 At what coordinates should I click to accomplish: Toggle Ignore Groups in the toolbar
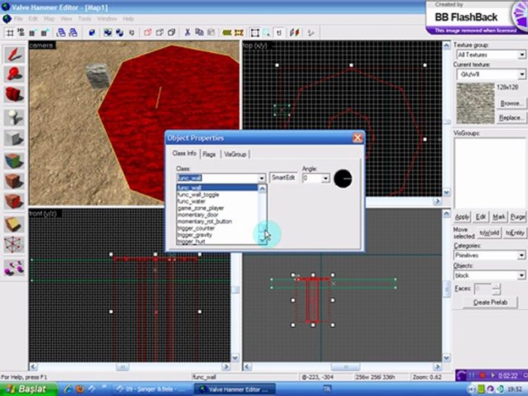click(x=131, y=32)
